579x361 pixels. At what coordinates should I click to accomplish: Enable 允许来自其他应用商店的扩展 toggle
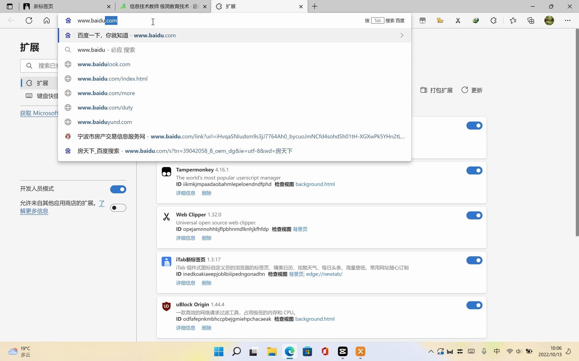[118, 208]
